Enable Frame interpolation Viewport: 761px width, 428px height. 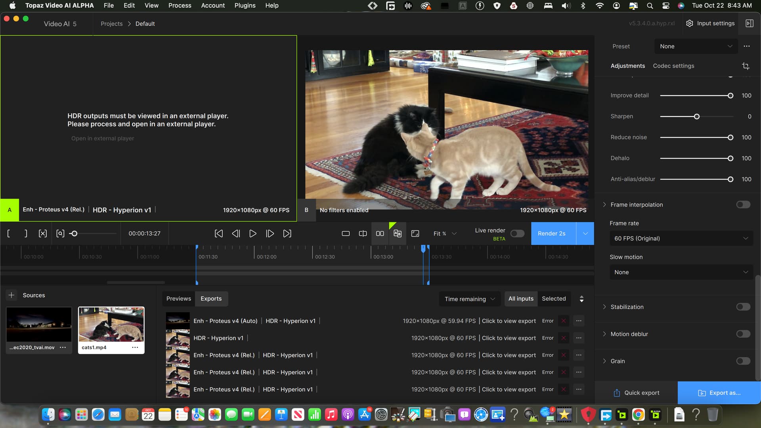pos(743,204)
